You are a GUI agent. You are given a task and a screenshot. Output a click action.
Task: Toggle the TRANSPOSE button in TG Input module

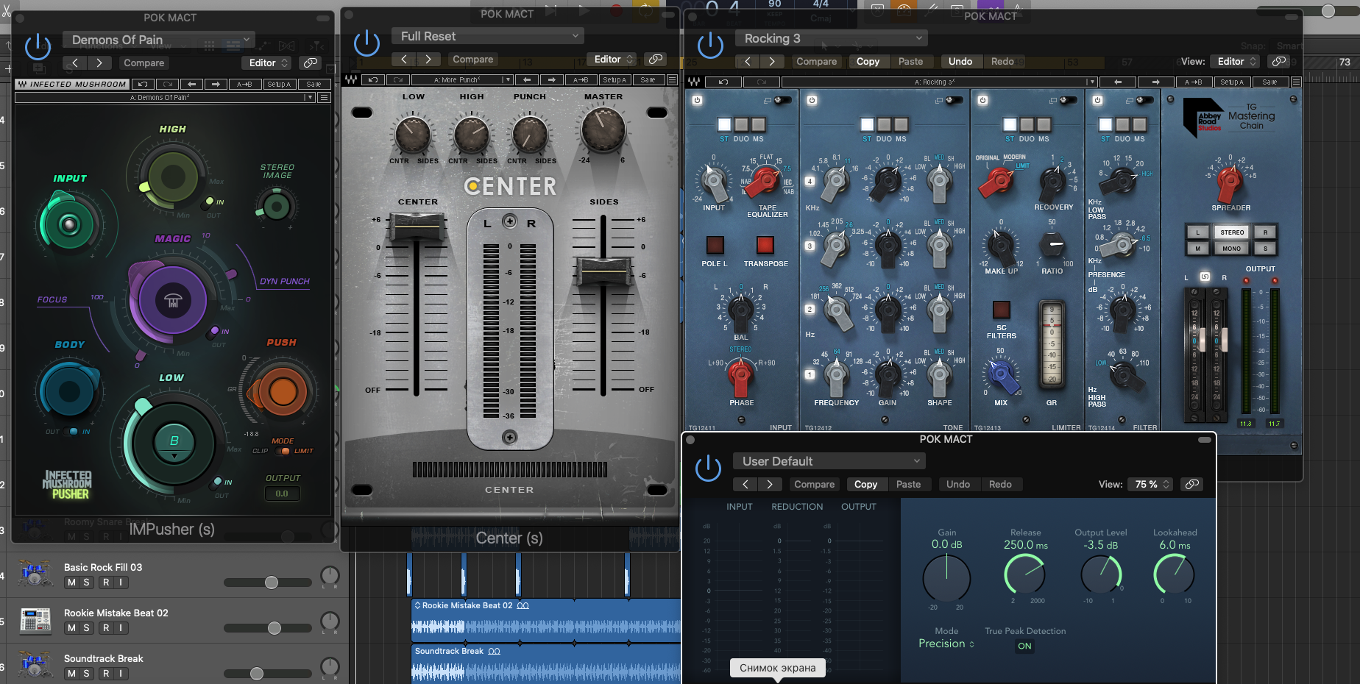765,245
